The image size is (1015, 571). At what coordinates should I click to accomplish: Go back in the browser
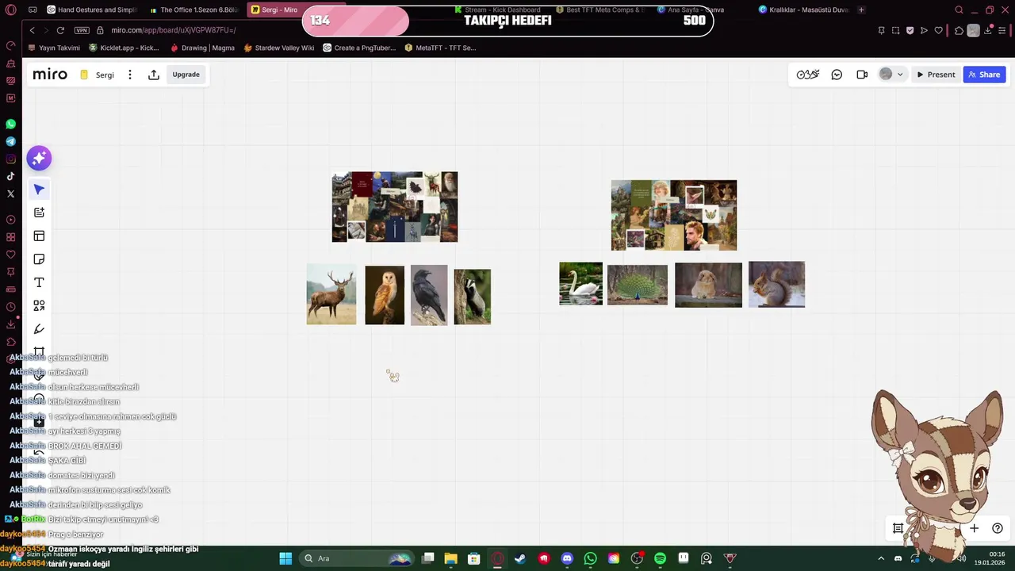pos(32,30)
